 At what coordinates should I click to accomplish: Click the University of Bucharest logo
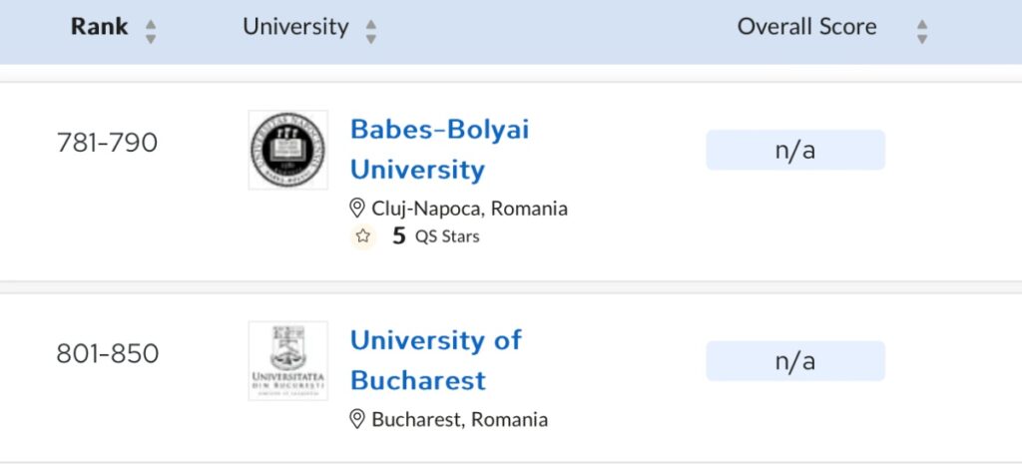point(287,360)
